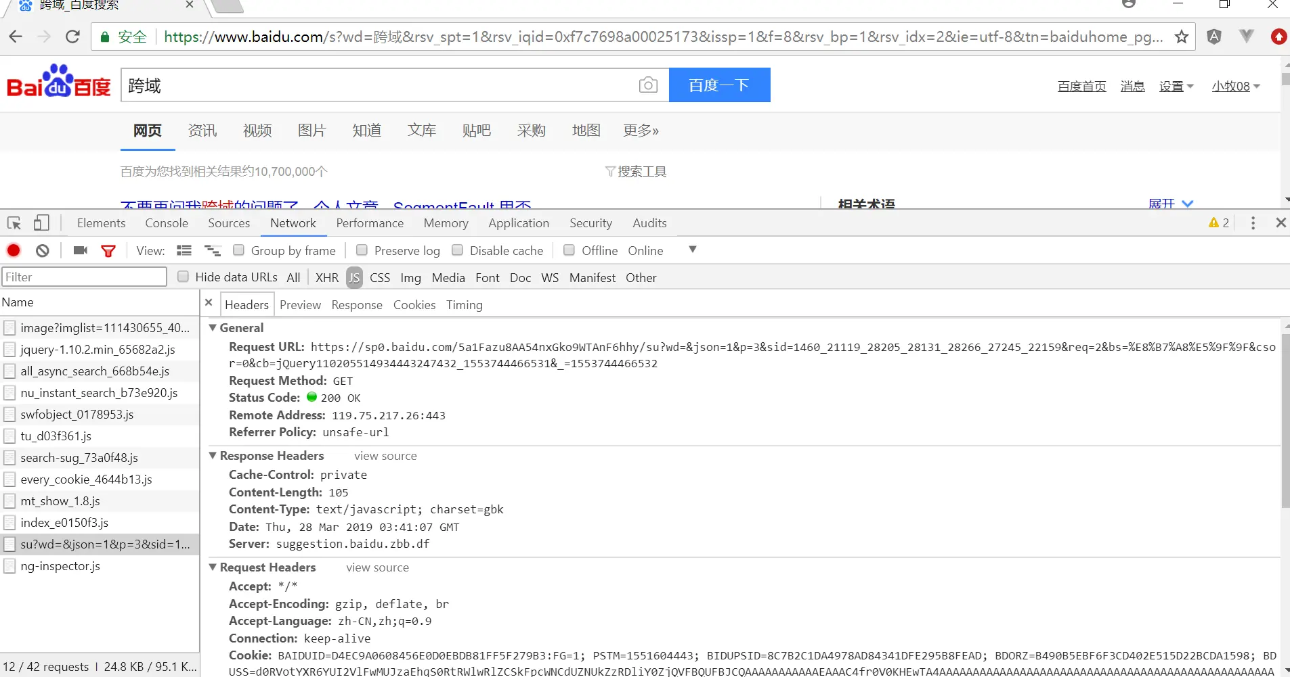This screenshot has height=677, width=1290.
Task: Open the 小牧08 user dropdown
Action: [x=1236, y=87]
